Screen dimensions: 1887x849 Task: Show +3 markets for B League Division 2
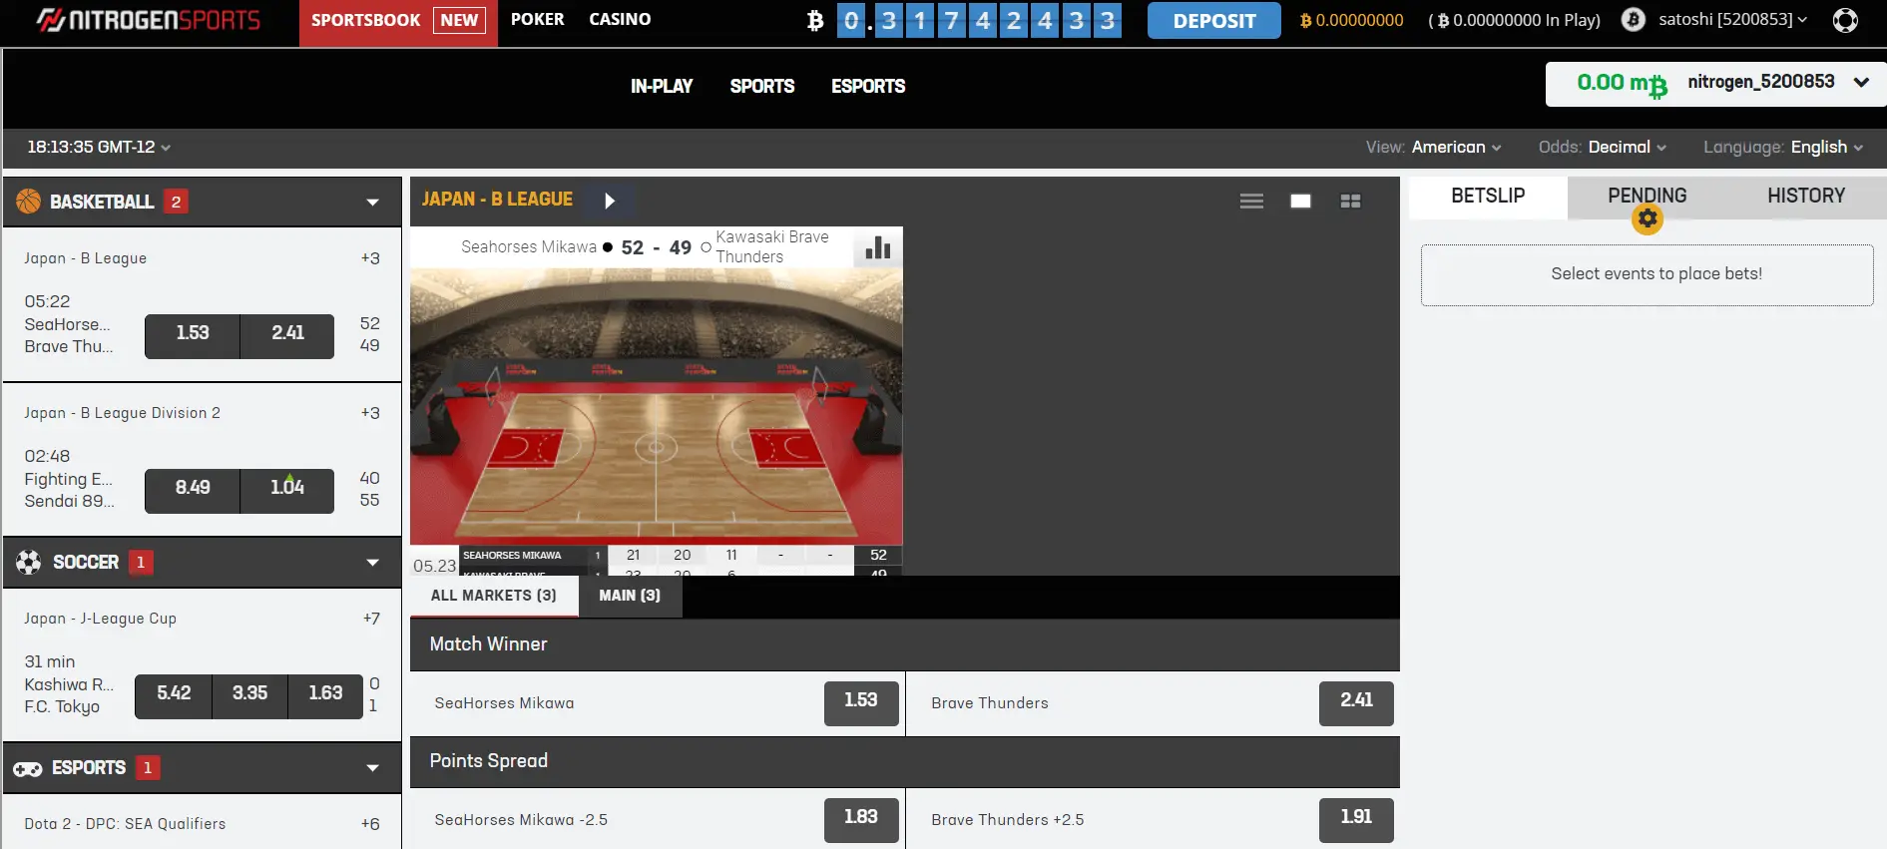[x=370, y=413]
